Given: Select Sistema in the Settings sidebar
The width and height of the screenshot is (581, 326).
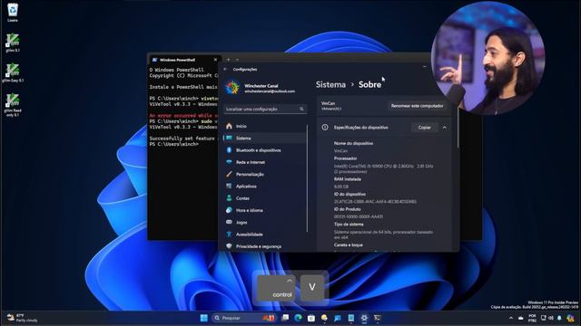Looking at the screenshot, I should pyautogui.click(x=265, y=138).
